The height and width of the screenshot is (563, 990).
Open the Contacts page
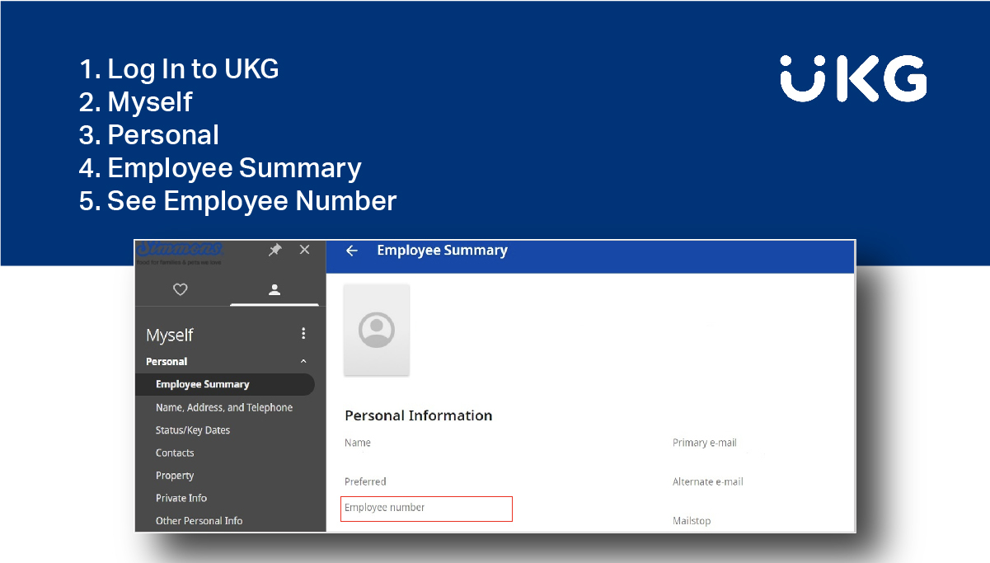tap(175, 453)
